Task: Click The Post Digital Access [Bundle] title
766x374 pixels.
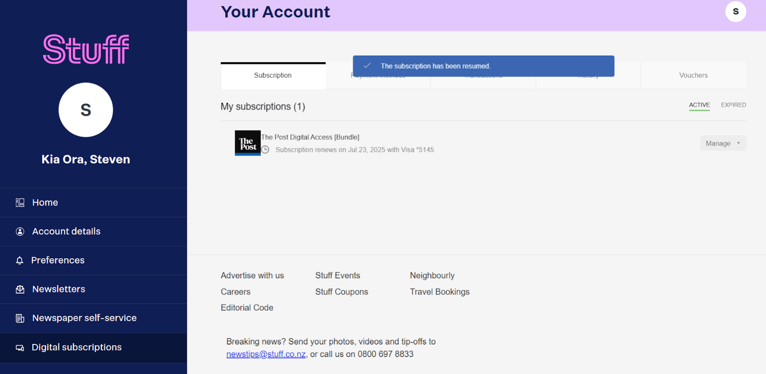Action: (x=310, y=137)
